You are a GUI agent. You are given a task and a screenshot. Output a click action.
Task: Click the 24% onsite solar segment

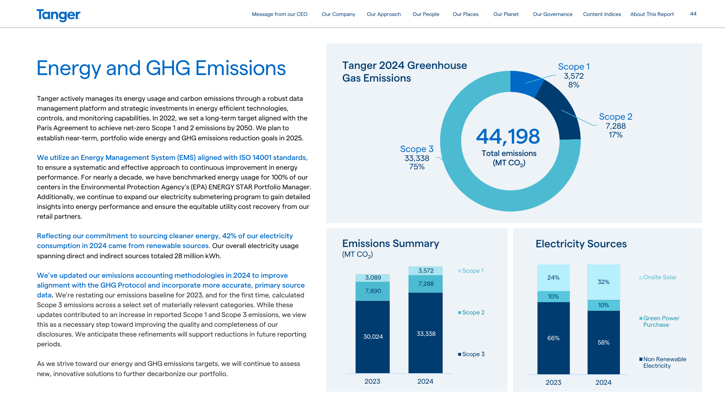tap(554, 278)
